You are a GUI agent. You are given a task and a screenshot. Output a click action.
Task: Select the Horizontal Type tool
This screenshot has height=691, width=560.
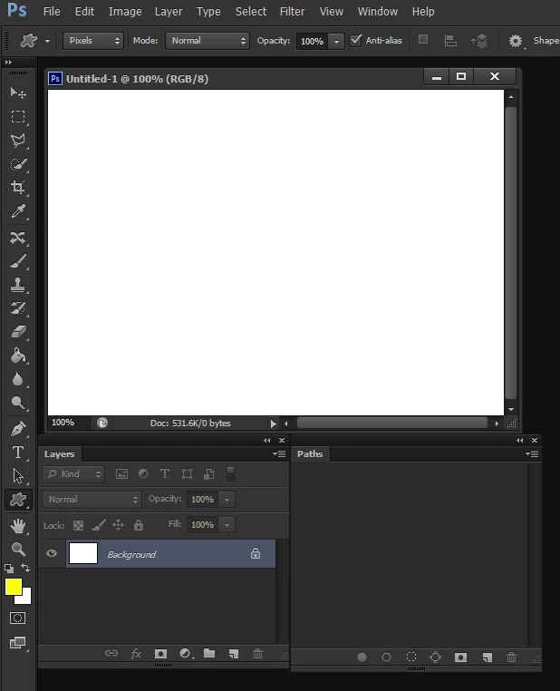(x=18, y=453)
